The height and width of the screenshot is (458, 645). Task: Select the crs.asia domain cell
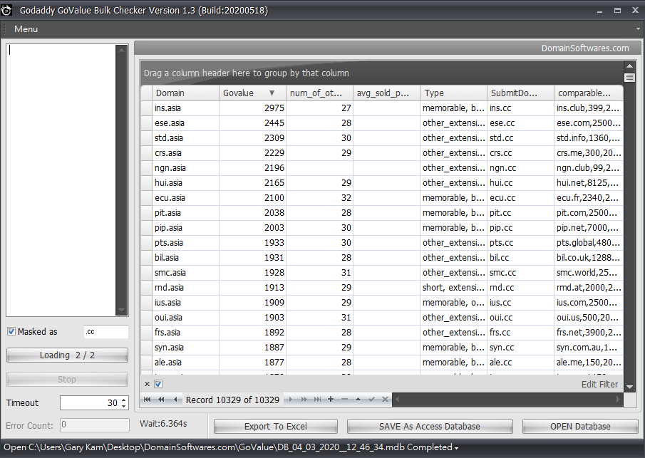point(185,153)
